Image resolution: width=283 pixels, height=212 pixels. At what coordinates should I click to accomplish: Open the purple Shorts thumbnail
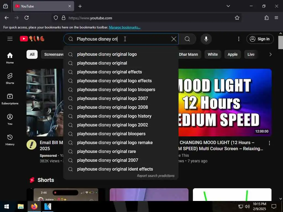pos(149,195)
